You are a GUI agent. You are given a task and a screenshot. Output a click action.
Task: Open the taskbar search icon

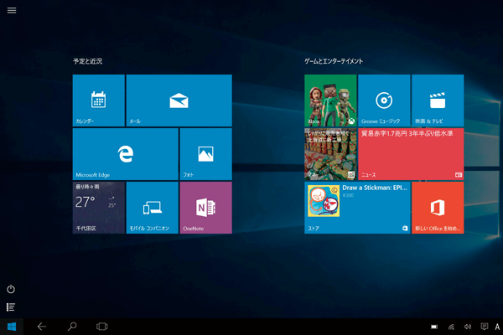click(x=72, y=327)
